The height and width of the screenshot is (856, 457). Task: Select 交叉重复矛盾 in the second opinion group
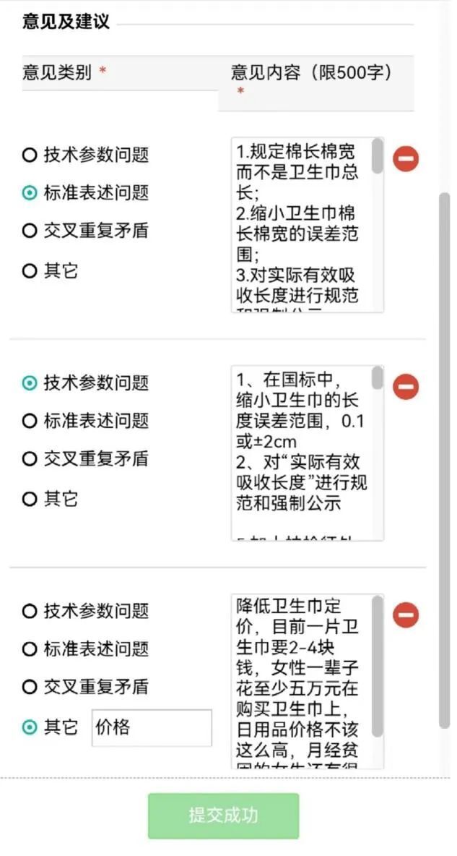click(30, 459)
